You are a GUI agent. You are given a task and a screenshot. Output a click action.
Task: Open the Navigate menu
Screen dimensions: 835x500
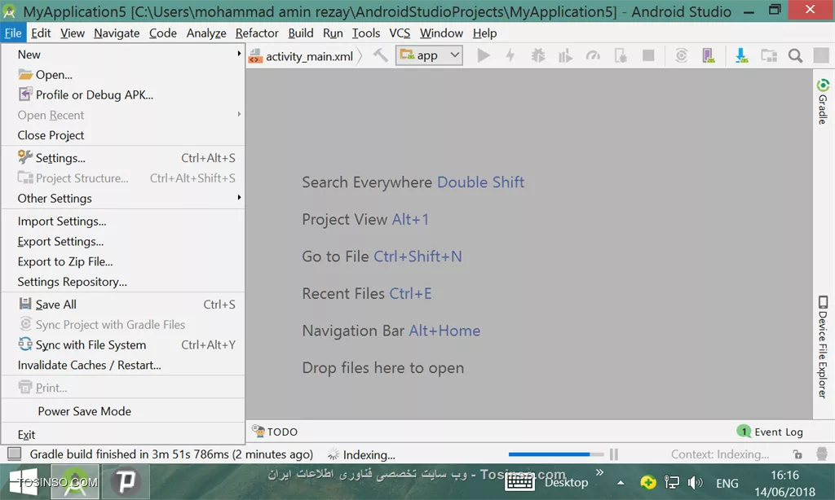pos(117,33)
